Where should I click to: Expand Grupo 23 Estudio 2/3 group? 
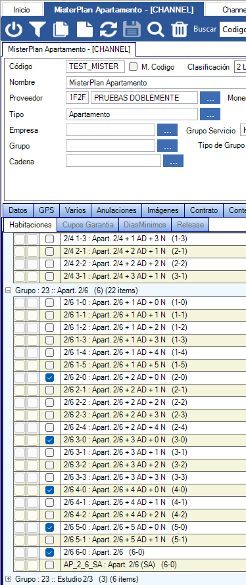pos(8,578)
